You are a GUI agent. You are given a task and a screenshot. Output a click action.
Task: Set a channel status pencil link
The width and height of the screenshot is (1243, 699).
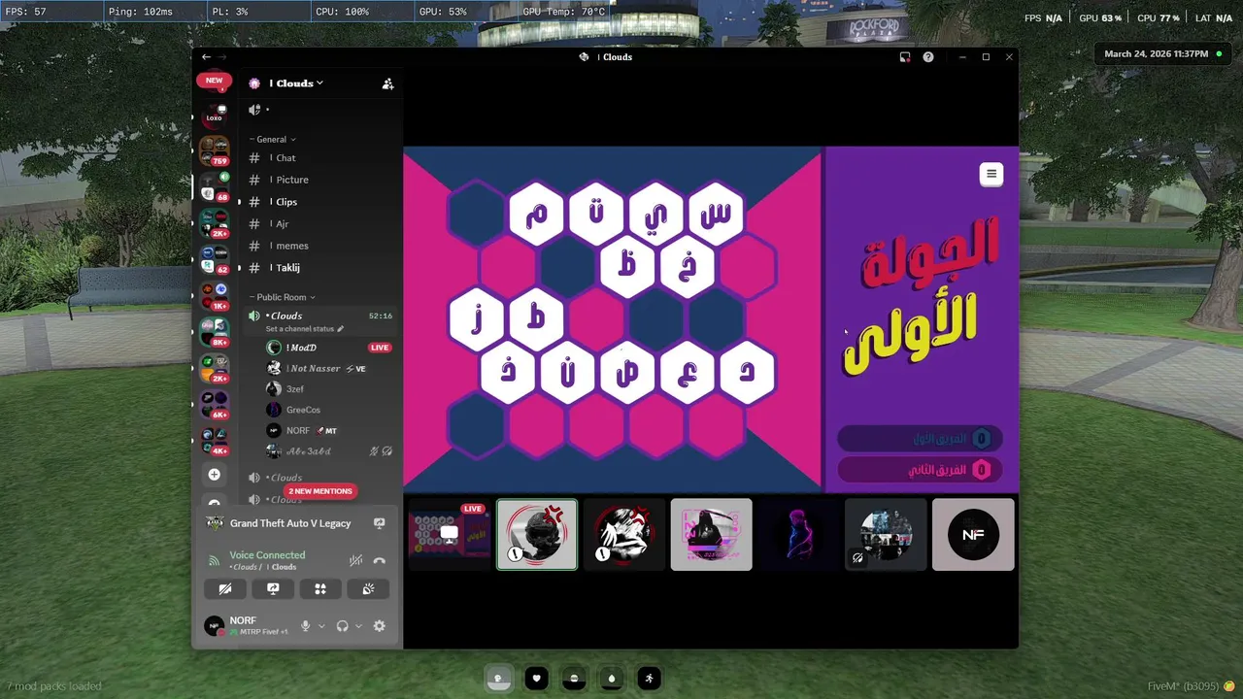(305, 329)
